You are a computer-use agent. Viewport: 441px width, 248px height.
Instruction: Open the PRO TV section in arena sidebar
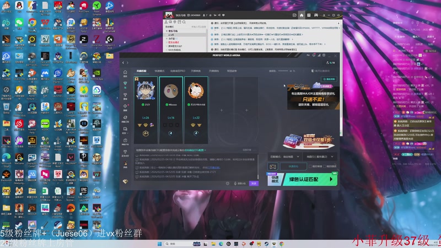tap(125, 142)
